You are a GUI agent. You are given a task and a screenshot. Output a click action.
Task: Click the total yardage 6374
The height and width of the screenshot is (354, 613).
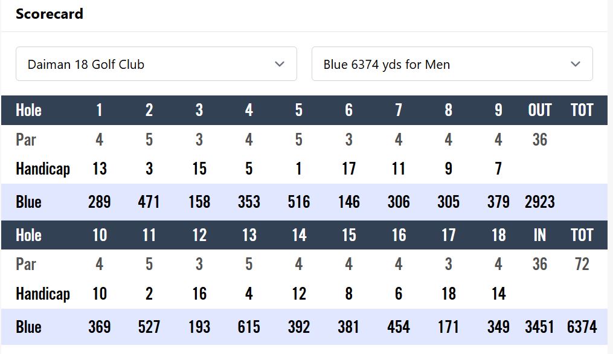[x=582, y=327]
